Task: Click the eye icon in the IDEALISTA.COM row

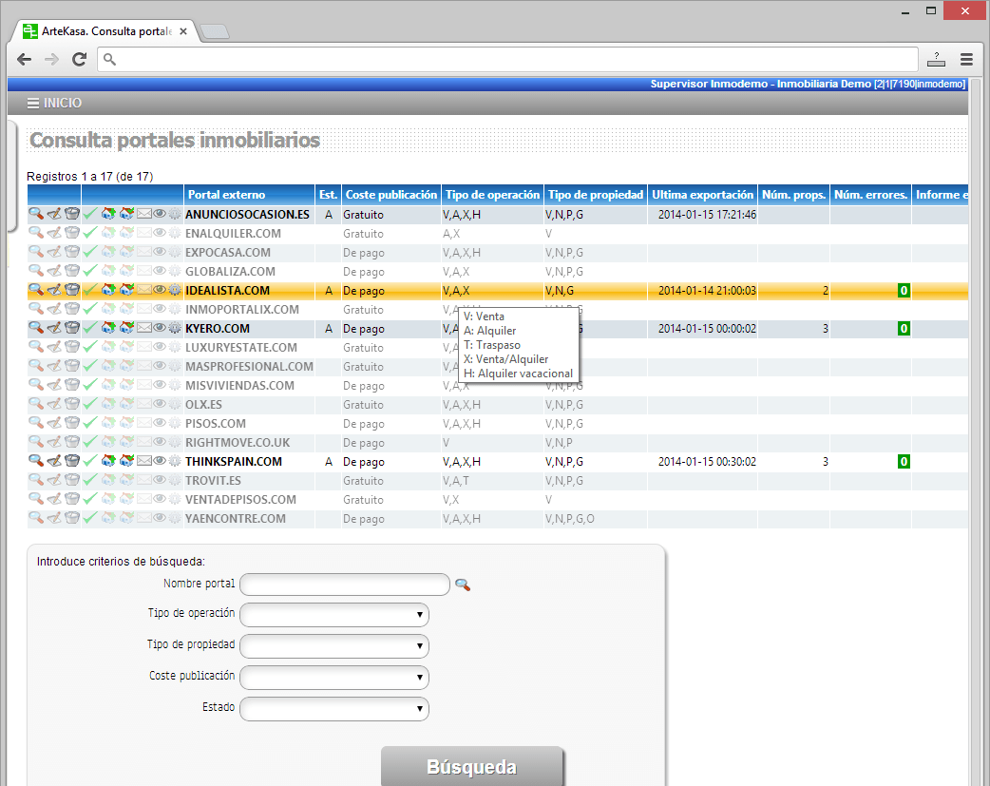Action: click(x=160, y=291)
